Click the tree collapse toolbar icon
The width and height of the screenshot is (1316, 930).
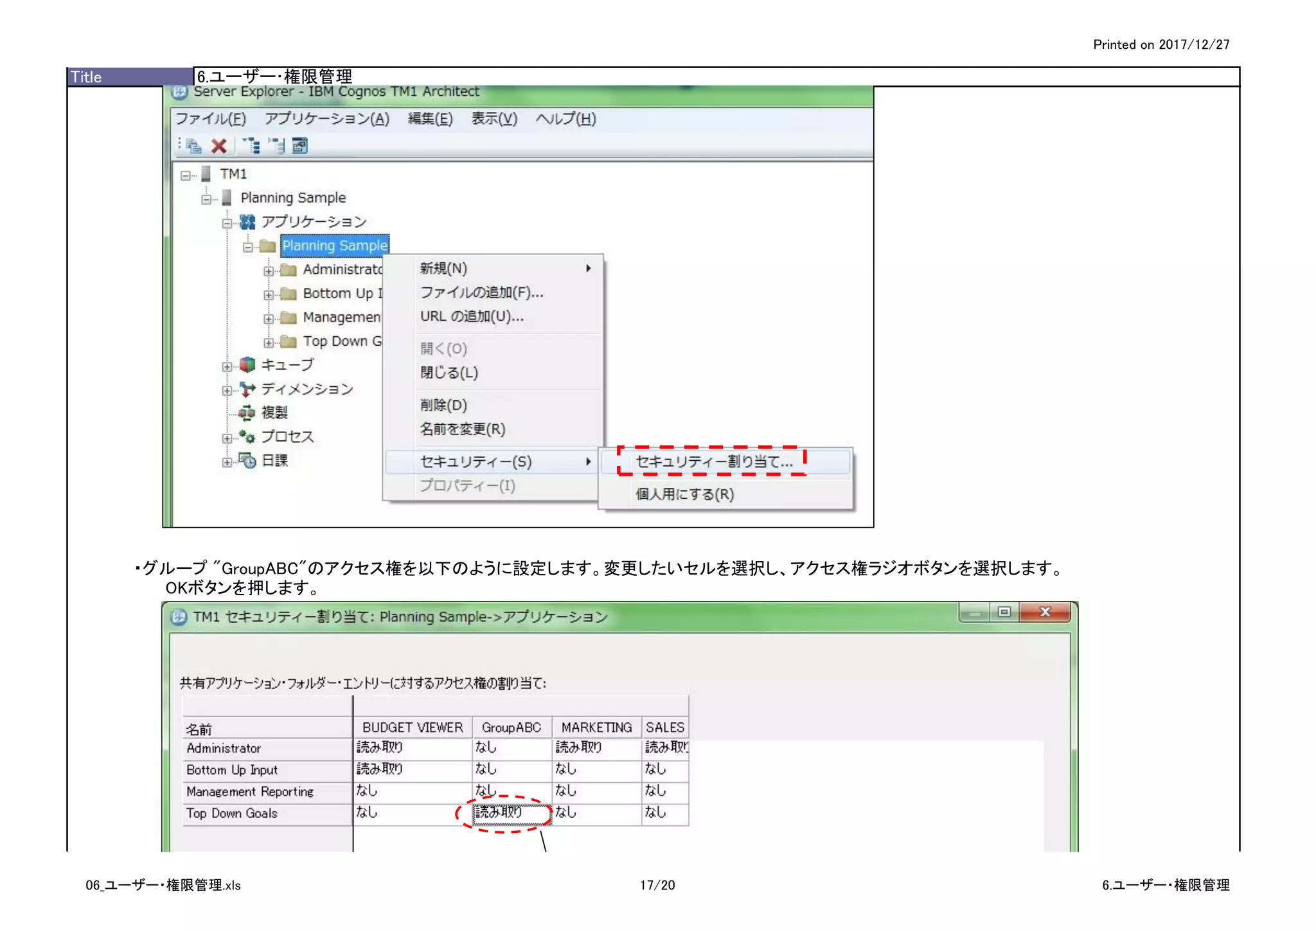277,146
